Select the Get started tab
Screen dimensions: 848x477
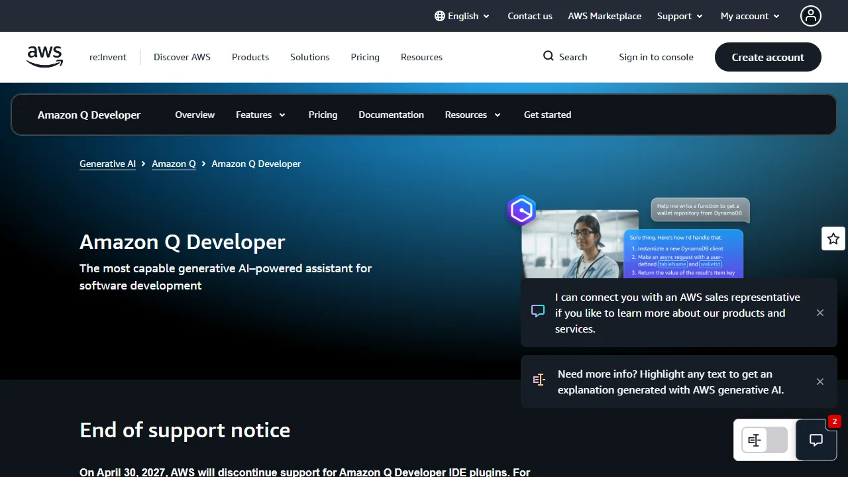(x=547, y=115)
